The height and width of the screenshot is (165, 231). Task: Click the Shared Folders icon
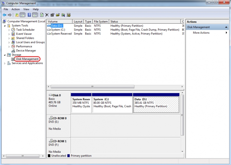click(13, 38)
